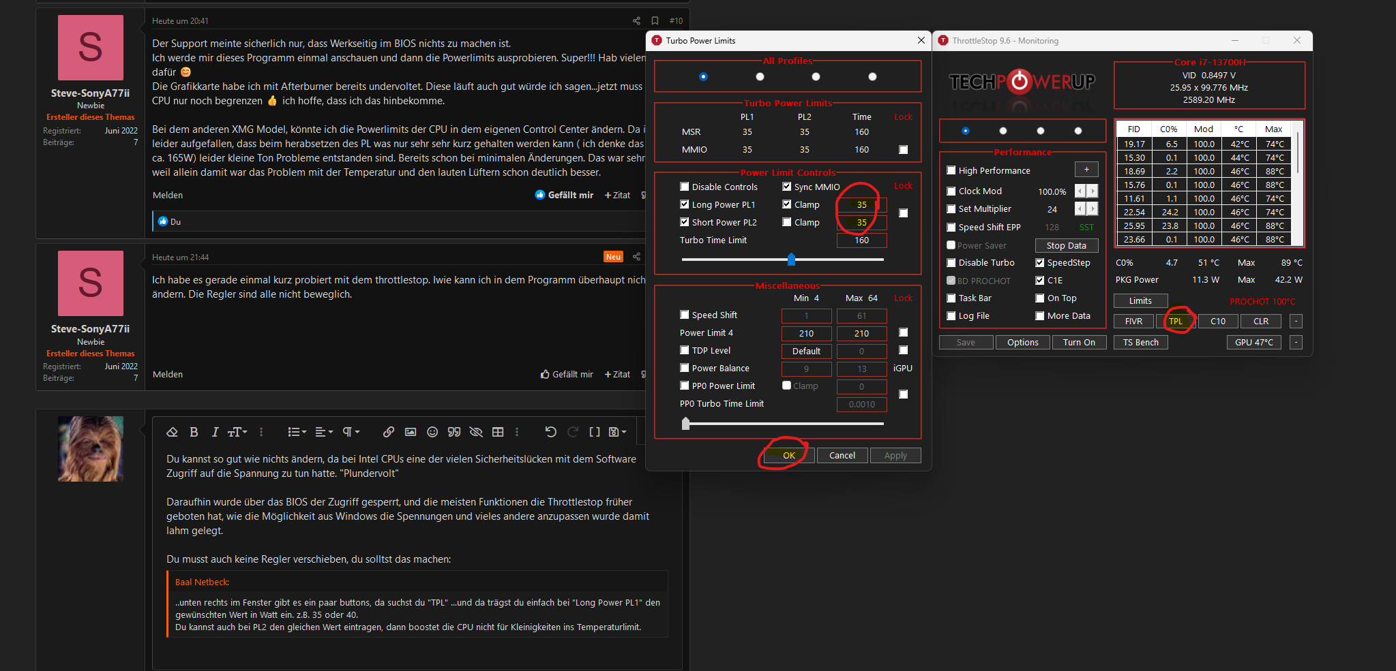1396x671 pixels.
Task: Open more options after the font size button
Action: point(261,432)
